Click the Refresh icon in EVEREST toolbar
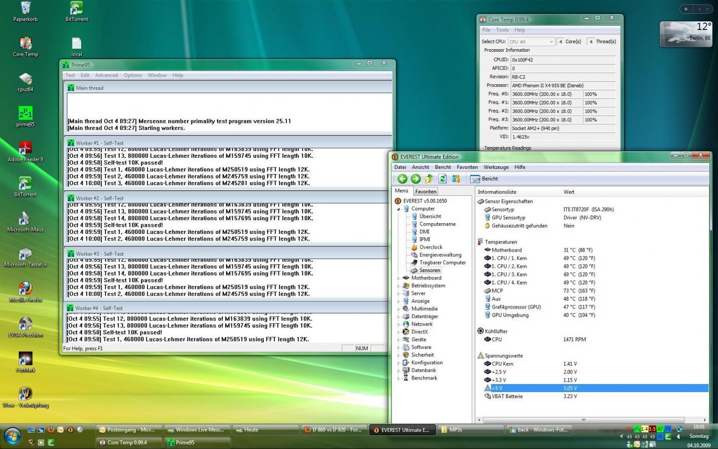718x449 pixels. coord(442,179)
